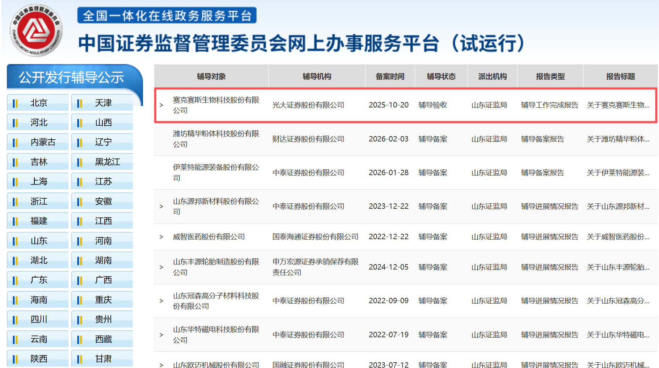Click the 备案时间 column header
The height and width of the screenshot is (368, 659).
(x=390, y=76)
